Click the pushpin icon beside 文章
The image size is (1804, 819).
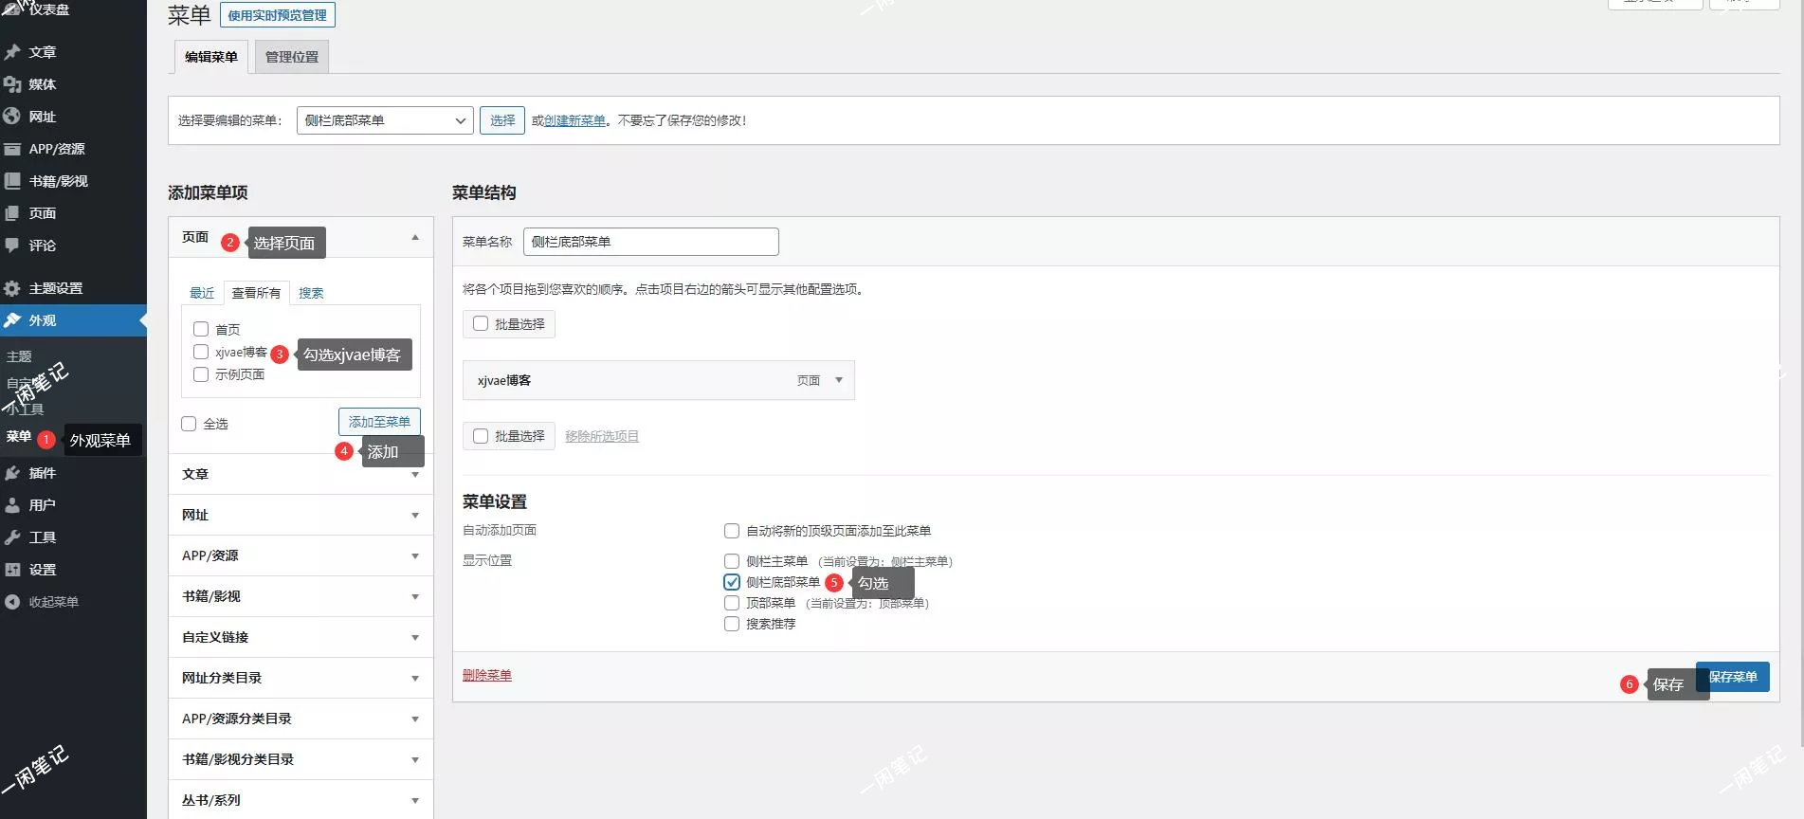click(12, 52)
